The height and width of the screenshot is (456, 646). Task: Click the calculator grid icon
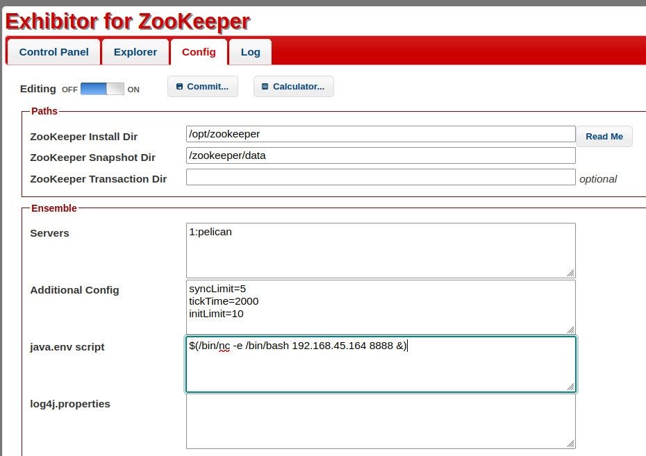click(265, 87)
